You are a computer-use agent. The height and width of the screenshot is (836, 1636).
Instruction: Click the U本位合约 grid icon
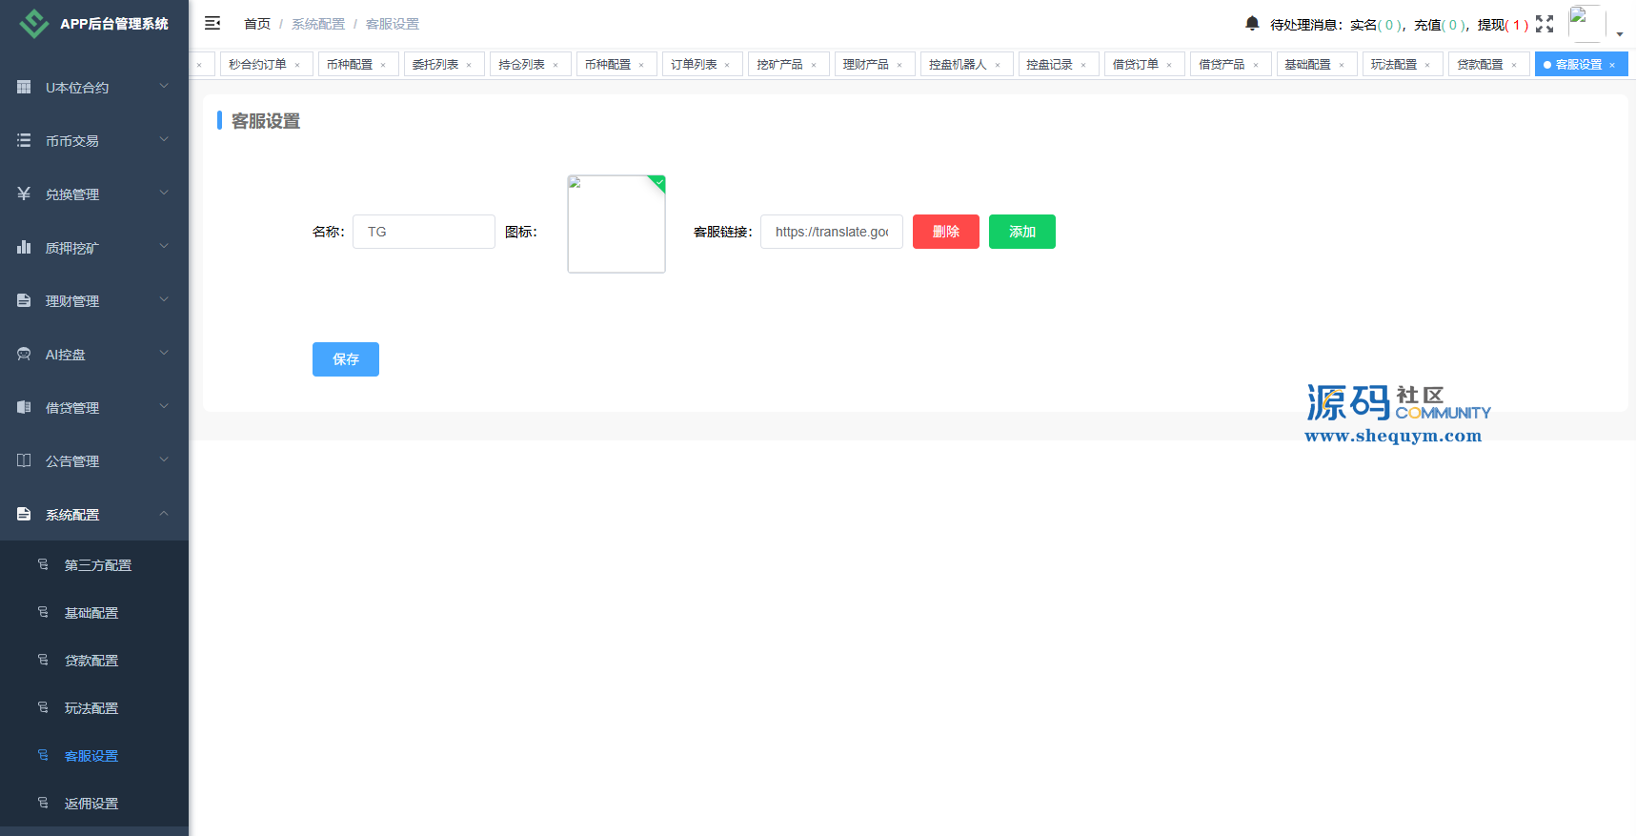pos(24,87)
